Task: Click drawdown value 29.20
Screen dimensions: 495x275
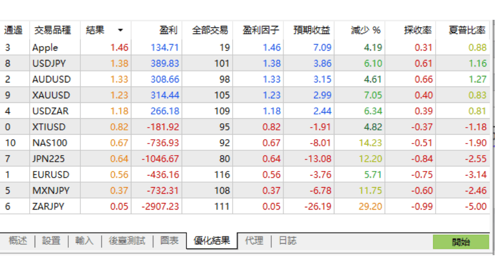Action: tap(370, 206)
